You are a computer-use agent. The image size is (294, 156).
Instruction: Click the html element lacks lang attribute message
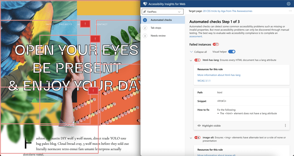click(x=248, y=113)
